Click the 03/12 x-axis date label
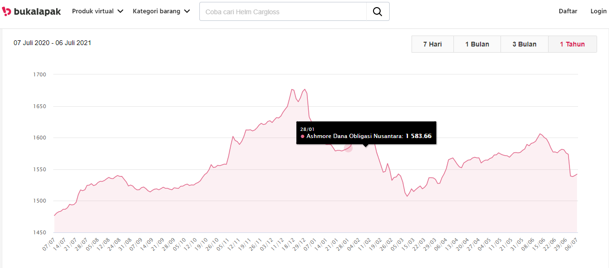Image resolution: width=609 pixels, height=268 pixels. click(267, 244)
